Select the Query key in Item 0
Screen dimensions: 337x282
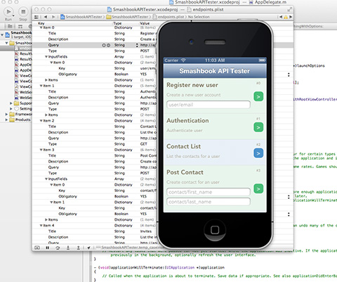coord(53,45)
